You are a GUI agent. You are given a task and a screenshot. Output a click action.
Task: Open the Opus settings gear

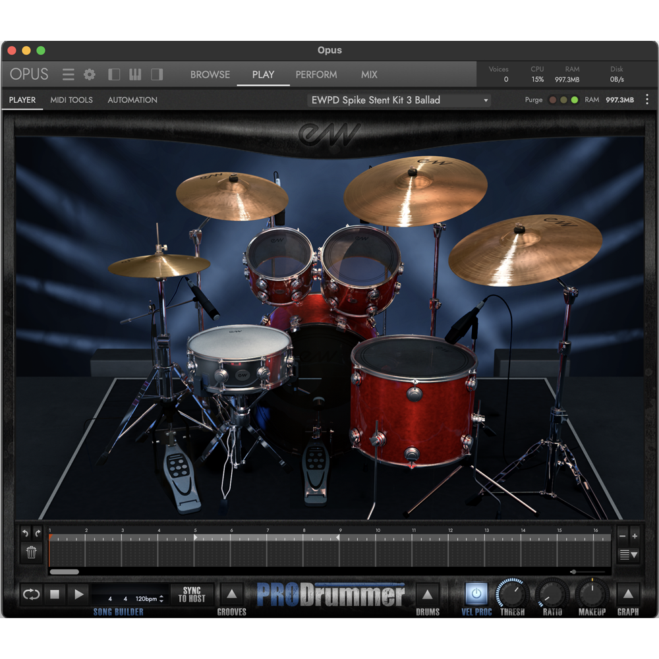(89, 74)
